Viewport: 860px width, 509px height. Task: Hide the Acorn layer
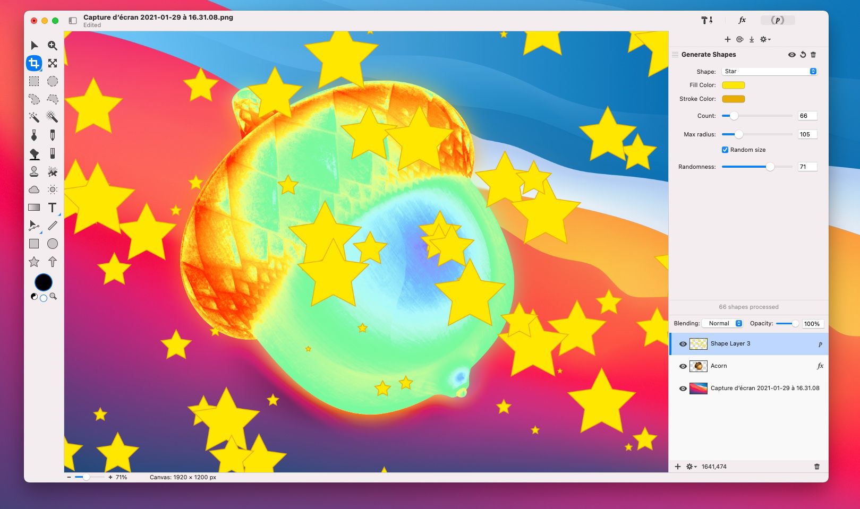click(x=683, y=366)
